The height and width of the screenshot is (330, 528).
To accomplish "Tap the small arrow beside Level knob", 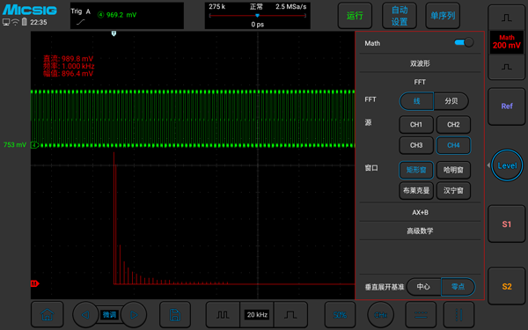I will (488, 165).
